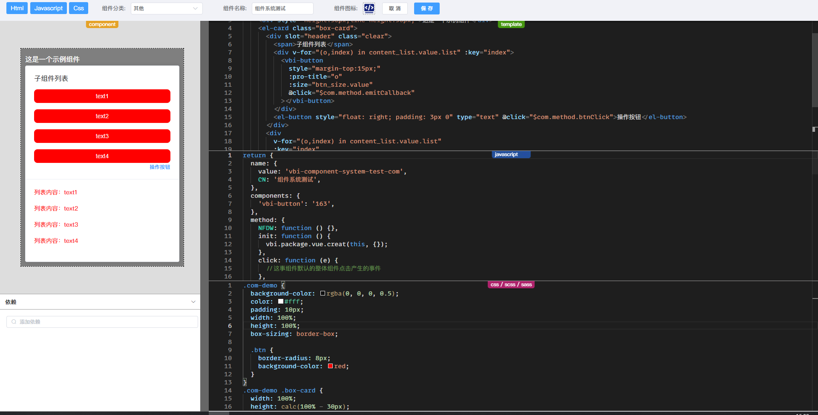The image size is (818, 415).
Task: Click the 取消 cancel button
Action: 395,9
